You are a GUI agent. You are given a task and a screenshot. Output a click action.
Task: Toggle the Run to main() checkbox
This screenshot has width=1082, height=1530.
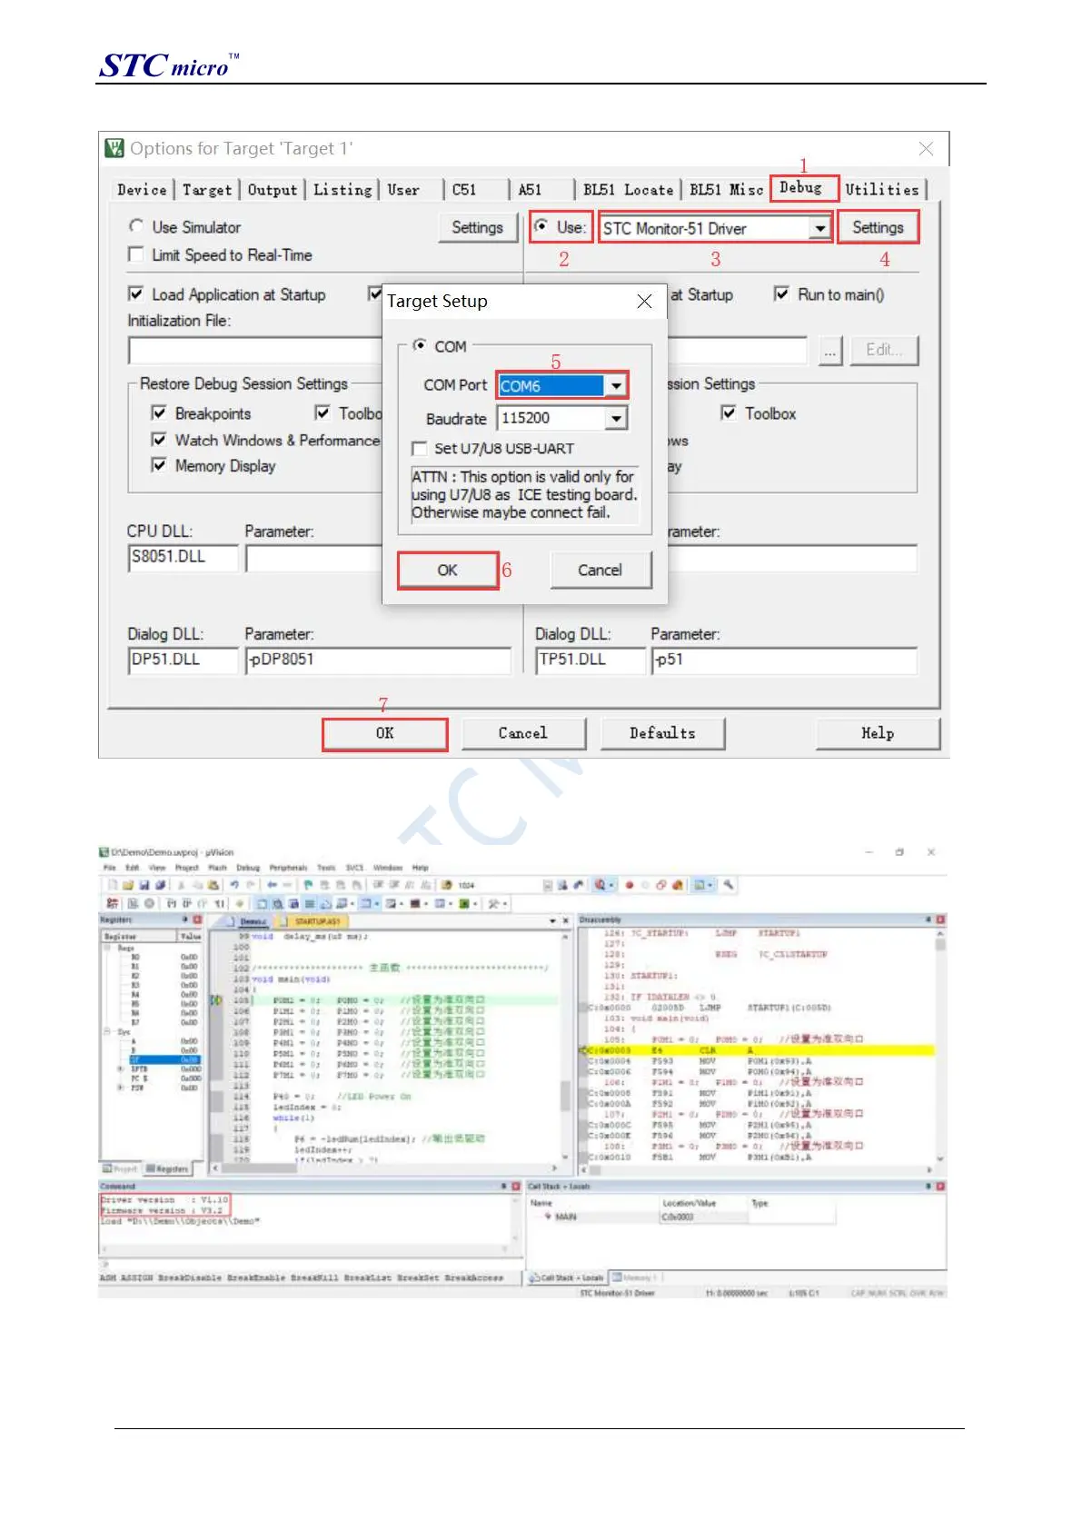tap(781, 293)
